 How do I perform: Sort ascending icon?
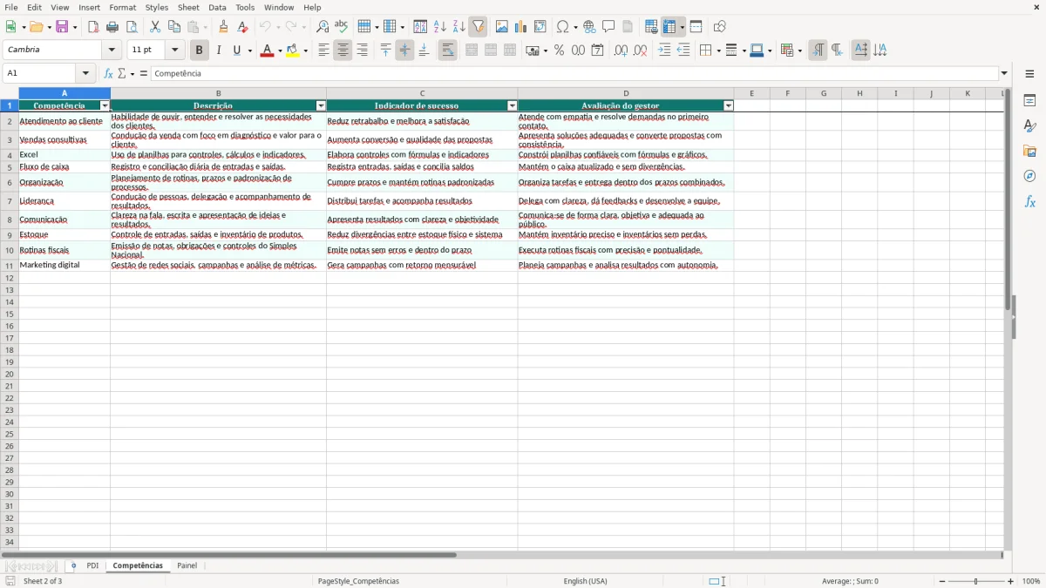point(439,27)
